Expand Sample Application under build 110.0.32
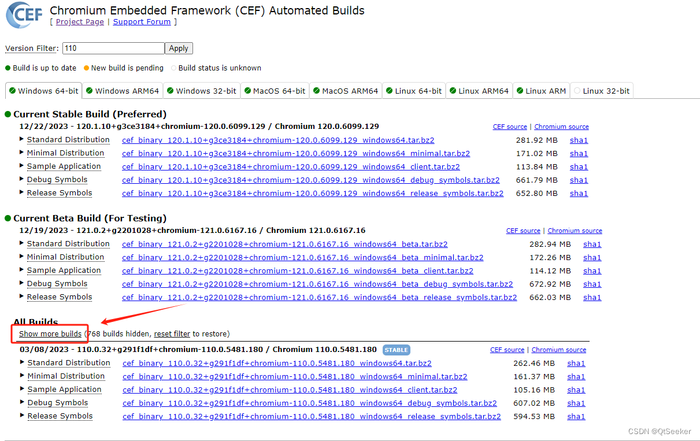This screenshot has height=441, width=700. point(64,390)
